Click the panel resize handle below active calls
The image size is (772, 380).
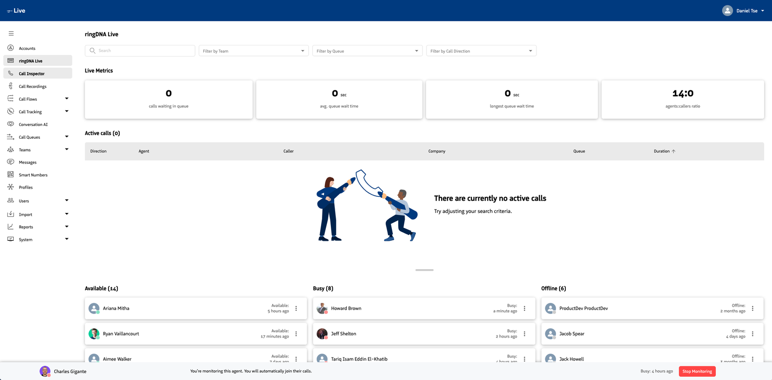click(x=425, y=270)
